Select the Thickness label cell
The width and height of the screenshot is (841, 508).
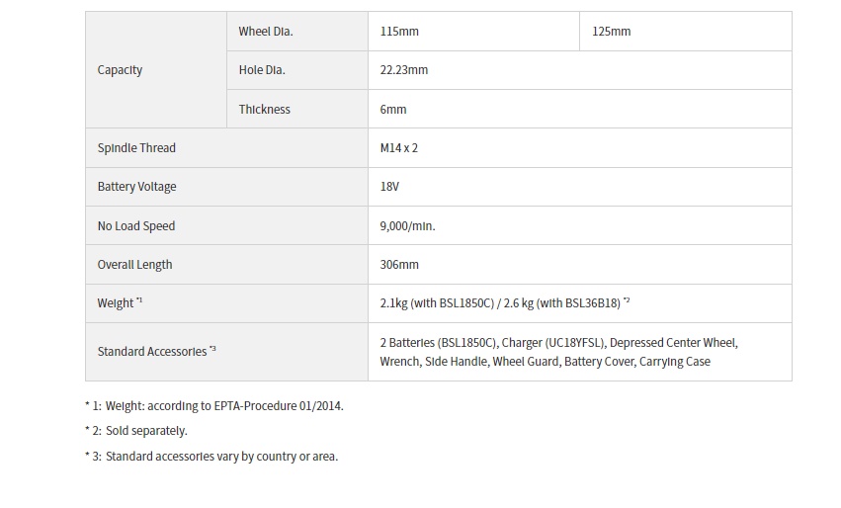[297, 110]
